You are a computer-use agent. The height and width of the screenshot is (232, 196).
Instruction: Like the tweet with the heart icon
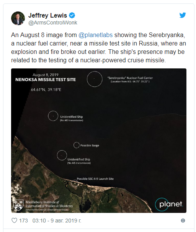15,221
